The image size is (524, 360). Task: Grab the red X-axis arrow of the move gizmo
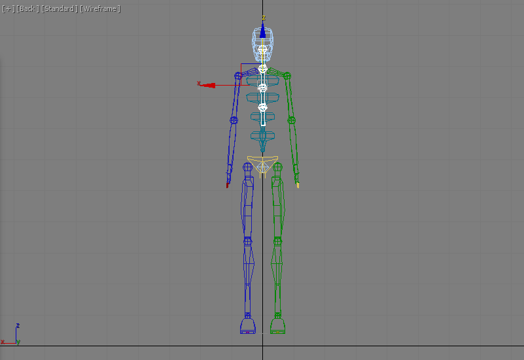pyautogui.click(x=209, y=86)
